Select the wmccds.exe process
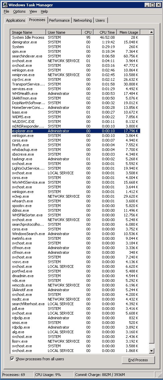The image size is (163, 380). [x=76, y=285]
